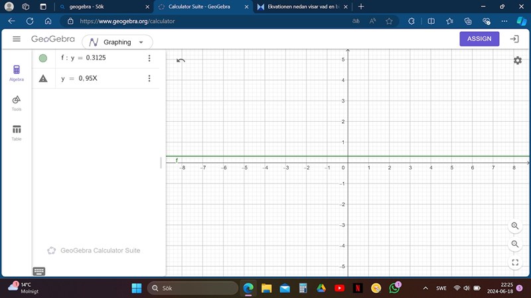Click warning icon beside y = 0.95X

click(43, 78)
